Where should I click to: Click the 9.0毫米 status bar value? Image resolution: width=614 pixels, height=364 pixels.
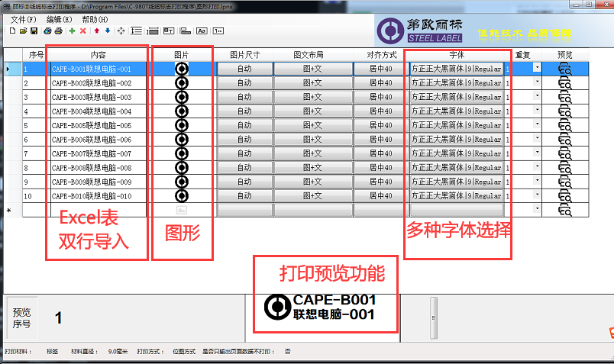click(x=118, y=352)
